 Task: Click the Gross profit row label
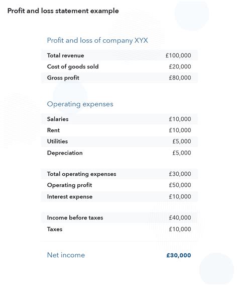tap(63, 78)
